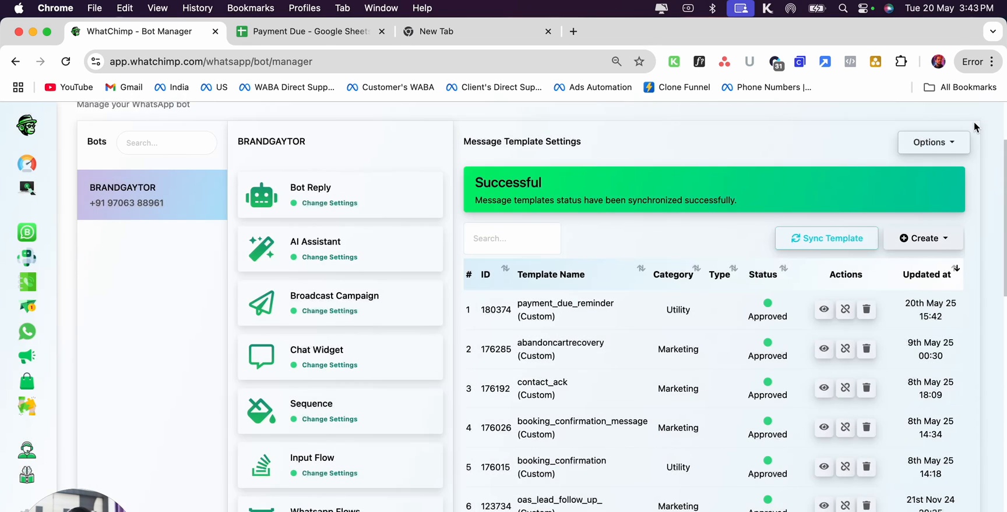Click the Sync Template button
This screenshot has width=1007, height=512.
click(x=826, y=239)
